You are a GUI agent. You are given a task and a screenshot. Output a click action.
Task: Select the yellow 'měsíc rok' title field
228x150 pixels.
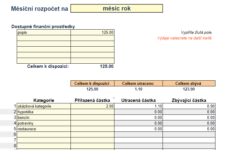[117, 8]
